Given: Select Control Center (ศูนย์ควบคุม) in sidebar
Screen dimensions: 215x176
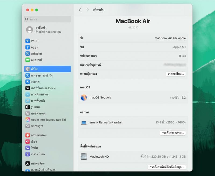Looking at the screenshot, I should [38, 113].
